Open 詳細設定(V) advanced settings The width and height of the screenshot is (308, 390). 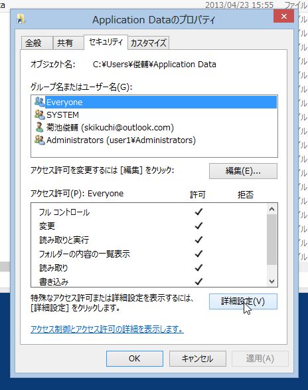[243, 301]
